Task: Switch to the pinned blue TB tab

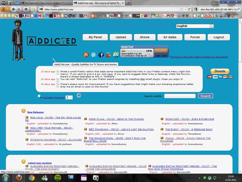Action: point(17,3)
